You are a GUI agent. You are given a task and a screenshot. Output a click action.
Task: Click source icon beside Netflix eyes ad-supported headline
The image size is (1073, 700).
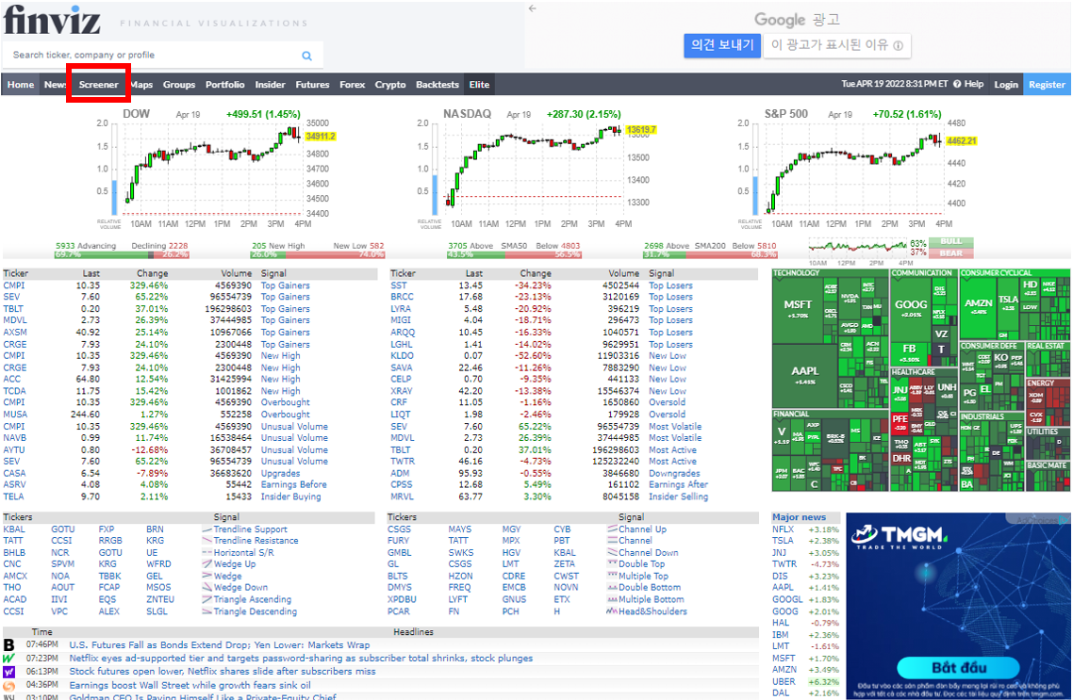(8, 659)
